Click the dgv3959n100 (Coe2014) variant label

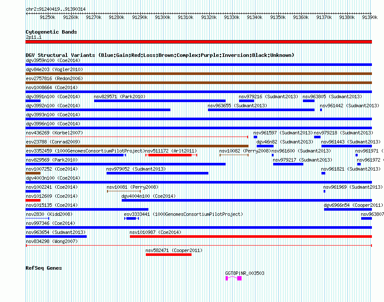tap(53, 60)
